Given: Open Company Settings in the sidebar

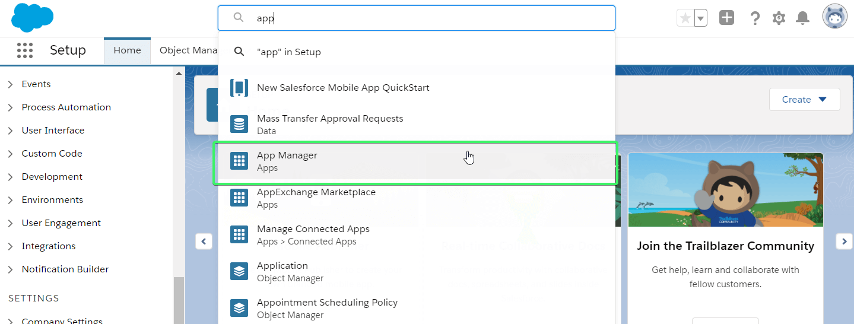Looking at the screenshot, I should [62, 321].
